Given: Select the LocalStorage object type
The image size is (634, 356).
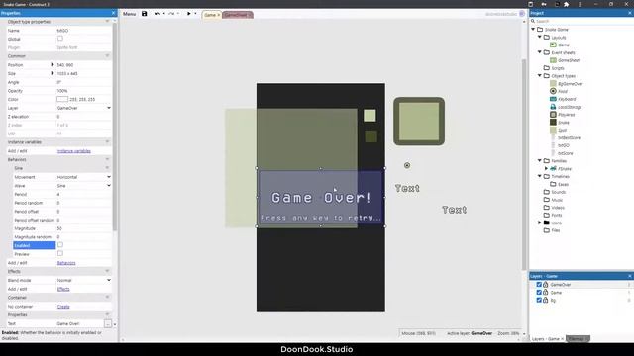Looking at the screenshot, I should click(x=570, y=107).
